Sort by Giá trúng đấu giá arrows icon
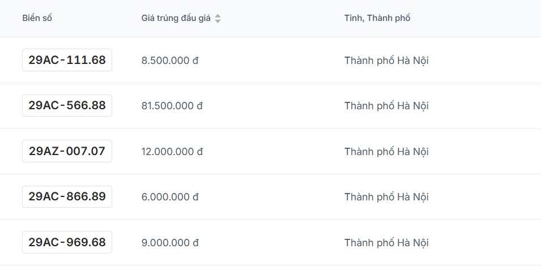Screen dimensions: 541x266 click(x=218, y=19)
